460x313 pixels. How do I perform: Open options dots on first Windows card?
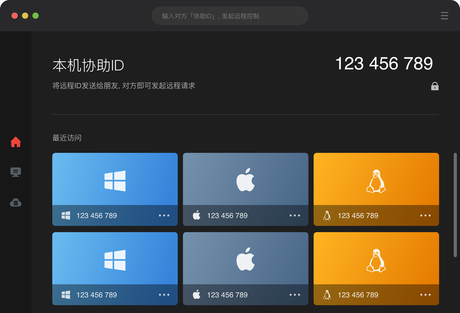pos(164,215)
